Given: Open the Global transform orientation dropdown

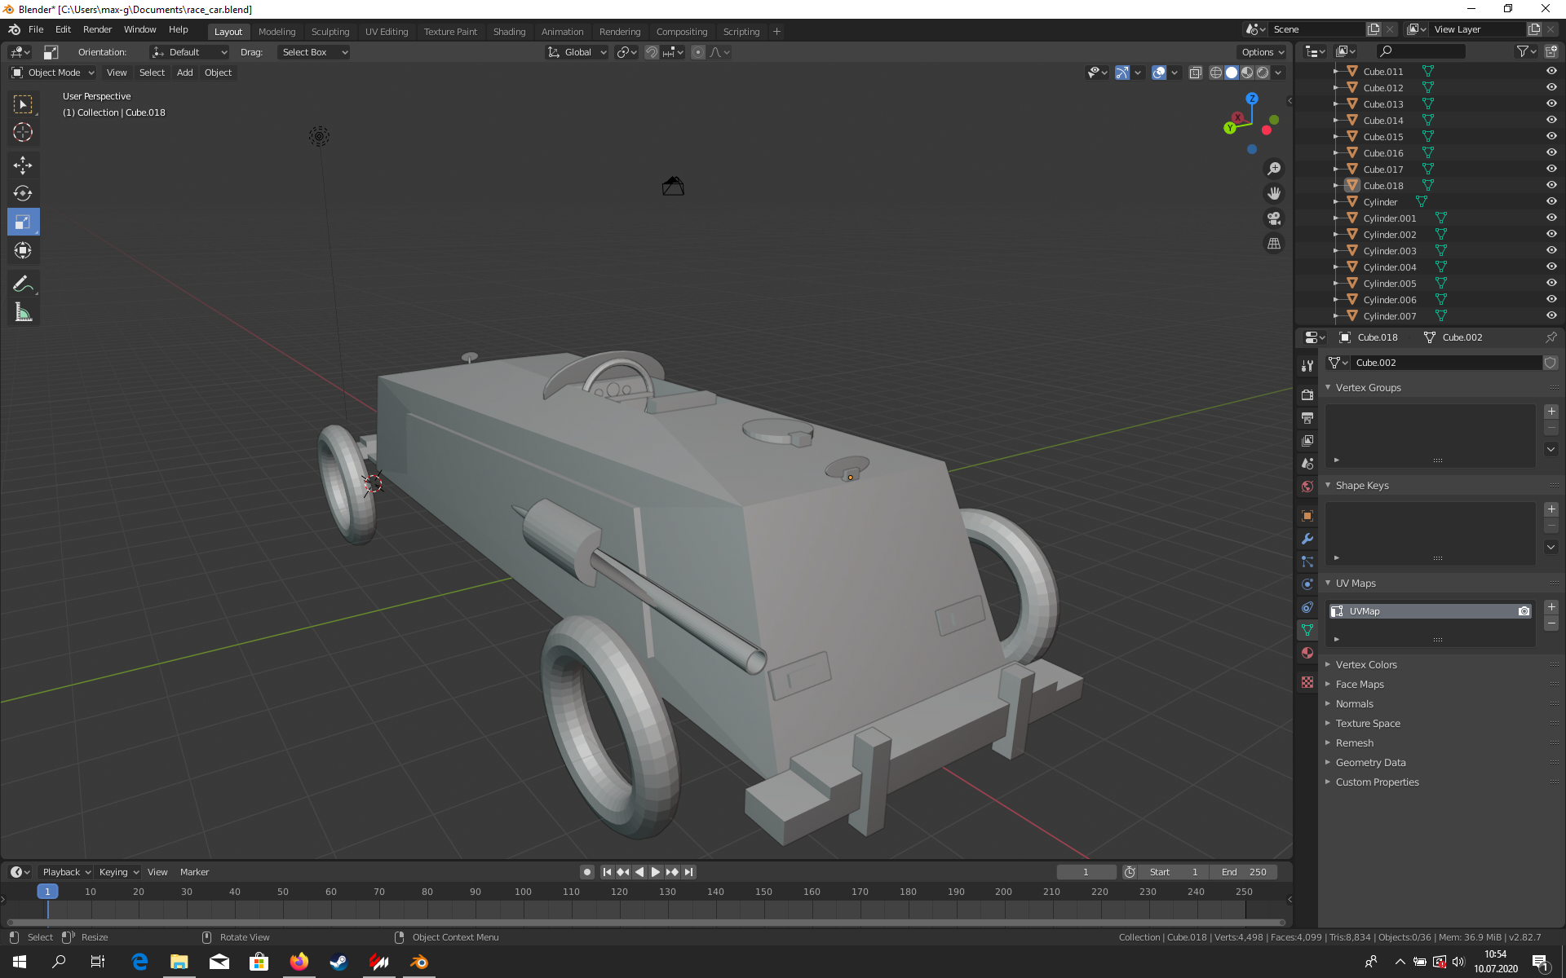Looking at the screenshot, I should click(x=577, y=52).
